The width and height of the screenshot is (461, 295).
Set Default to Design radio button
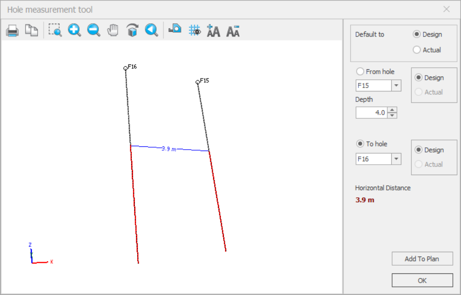417,34
